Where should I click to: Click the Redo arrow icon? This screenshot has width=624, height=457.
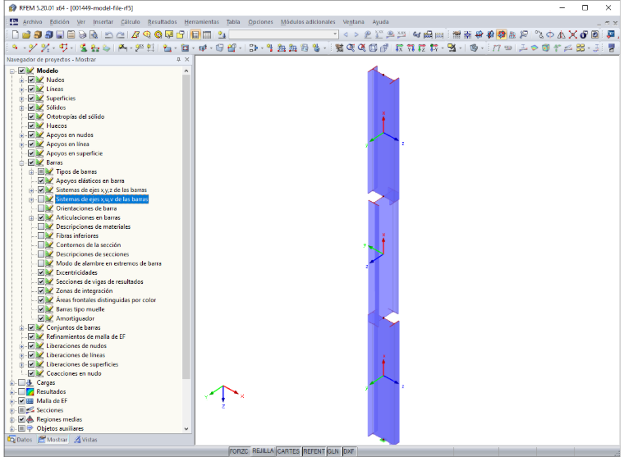pos(120,35)
